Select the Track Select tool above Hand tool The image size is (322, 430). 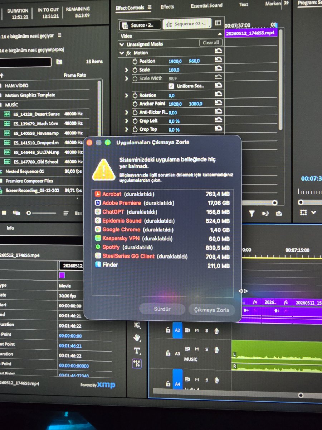point(137,325)
